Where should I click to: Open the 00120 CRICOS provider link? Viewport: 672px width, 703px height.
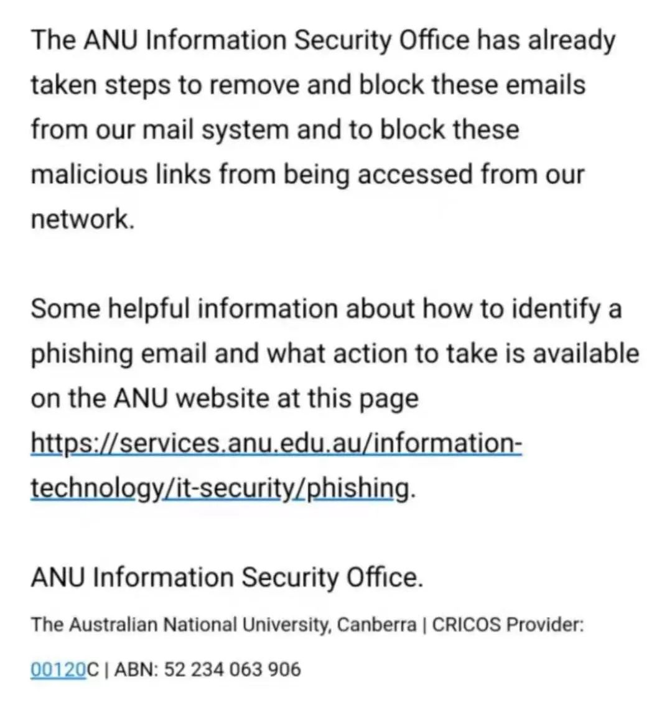tap(58, 669)
